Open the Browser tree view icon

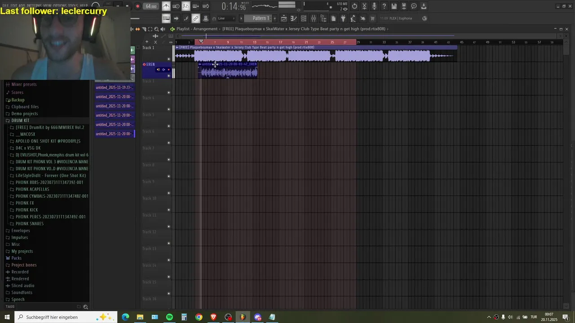323,18
